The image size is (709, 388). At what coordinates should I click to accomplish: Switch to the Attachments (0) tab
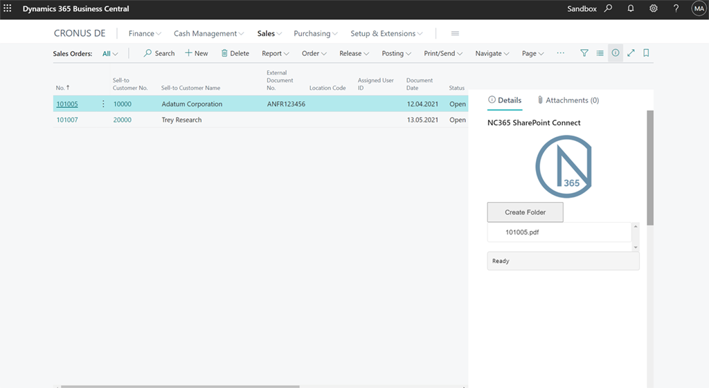(x=568, y=100)
